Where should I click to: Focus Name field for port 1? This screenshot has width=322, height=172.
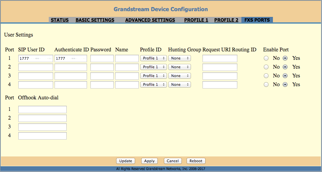pyautogui.click(x=127, y=58)
